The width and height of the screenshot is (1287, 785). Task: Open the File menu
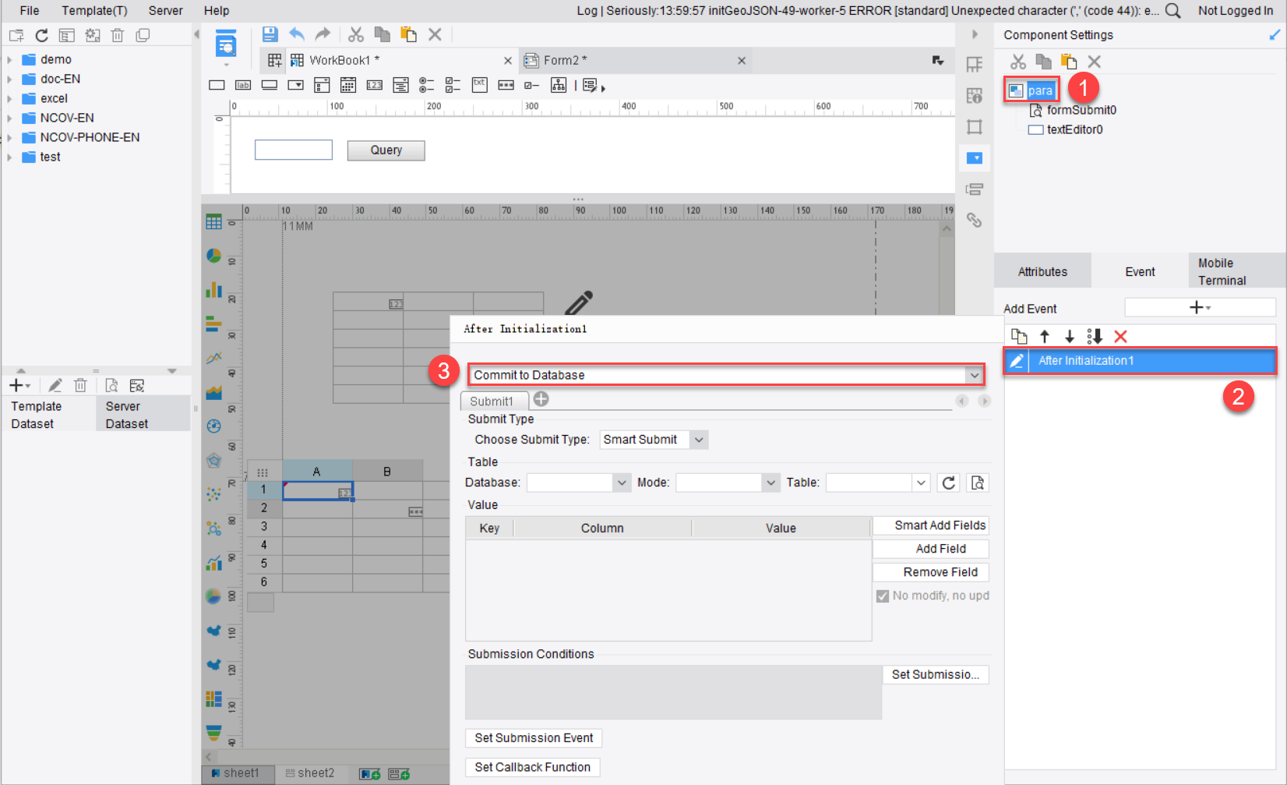[30, 11]
